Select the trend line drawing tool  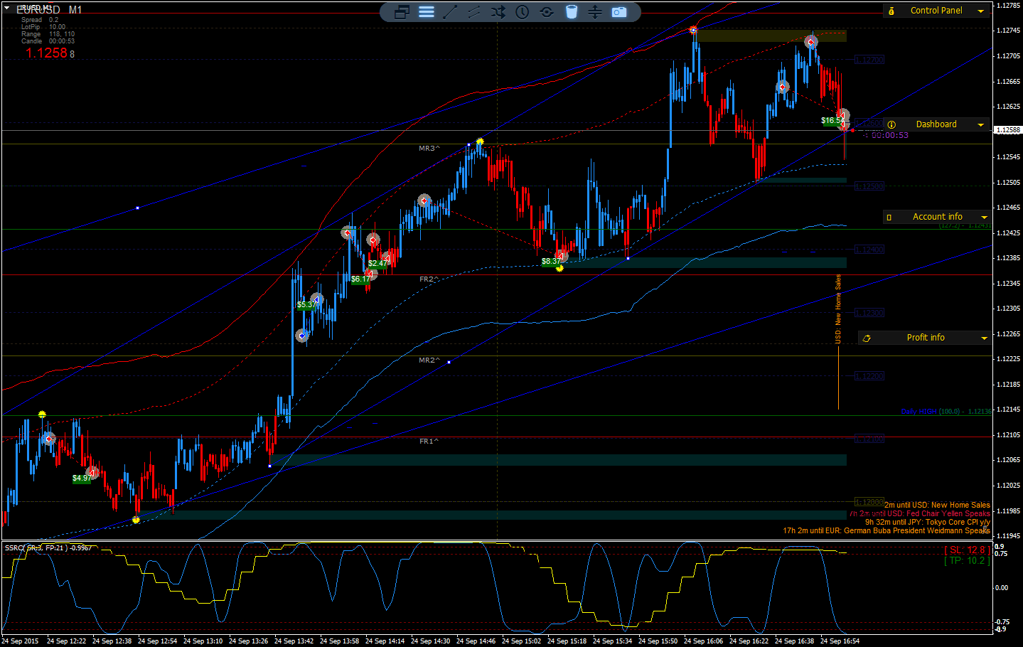tap(450, 12)
